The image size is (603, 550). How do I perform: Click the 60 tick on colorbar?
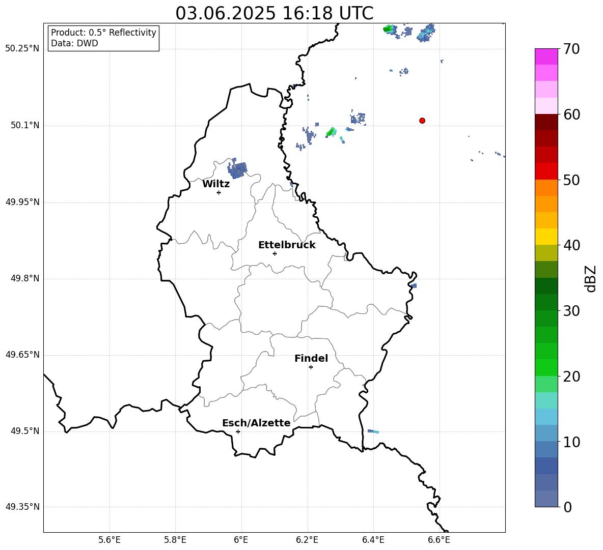coord(571,114)
